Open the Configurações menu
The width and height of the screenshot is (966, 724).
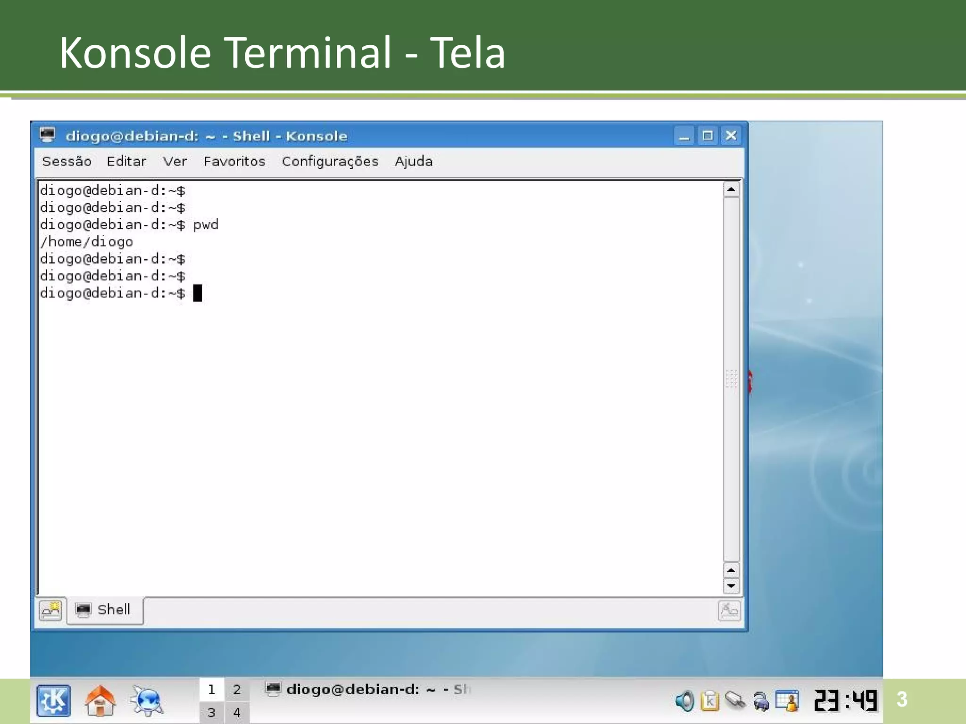[330, 161]
